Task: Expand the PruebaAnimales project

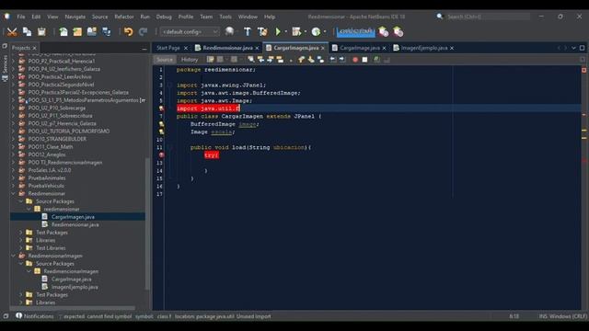Action: 14,177
